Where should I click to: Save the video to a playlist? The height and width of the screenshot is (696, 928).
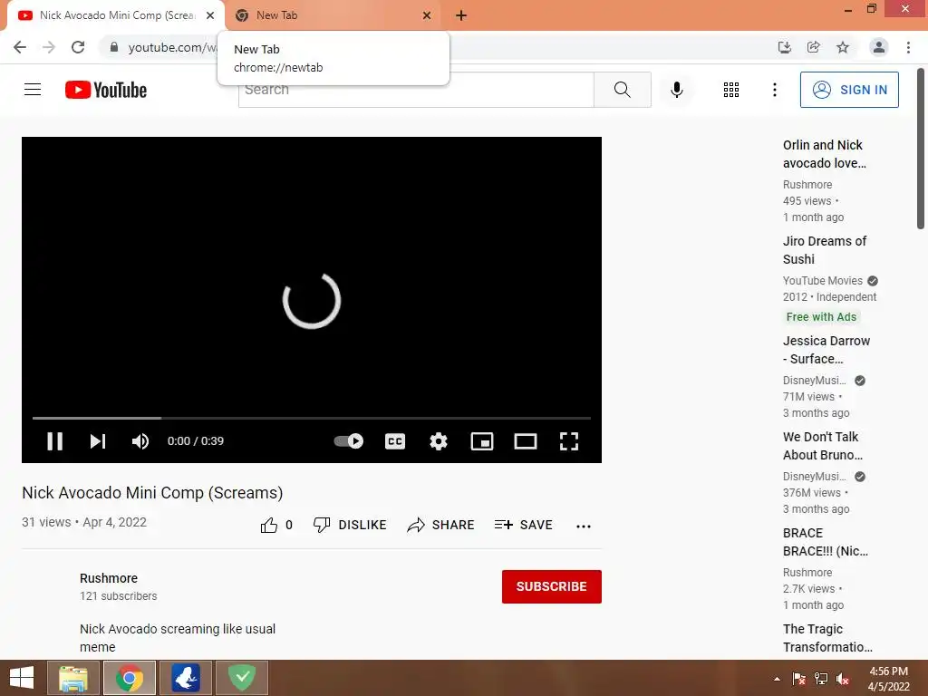tap(523, 525)
